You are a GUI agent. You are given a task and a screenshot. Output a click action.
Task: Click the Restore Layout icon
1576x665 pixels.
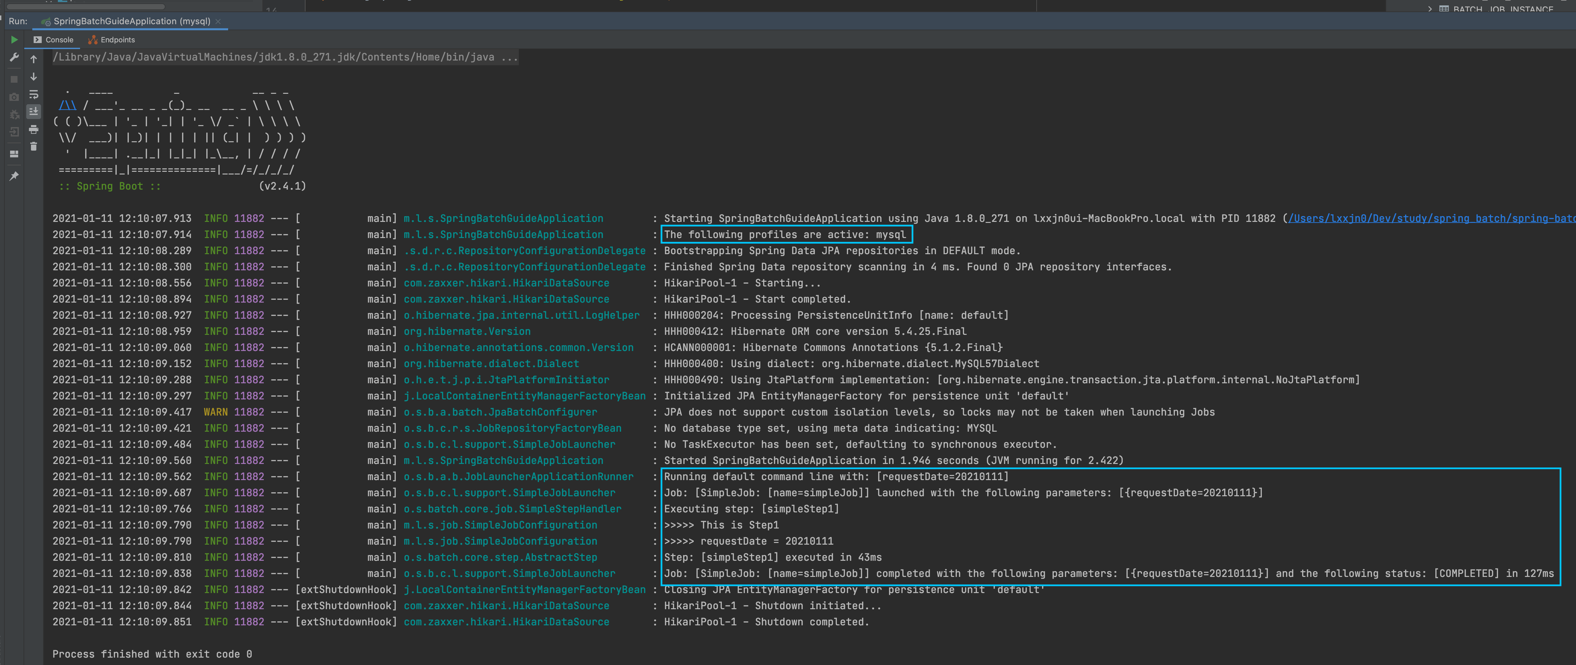click(14, 154)
